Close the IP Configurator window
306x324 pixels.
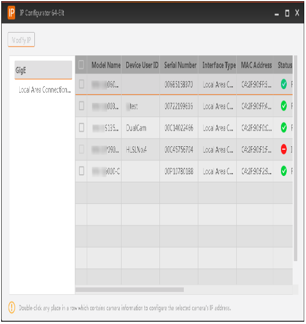(297, 13)
